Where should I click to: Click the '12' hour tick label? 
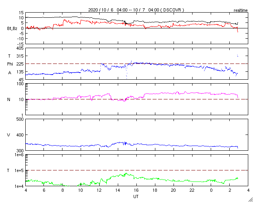100,191
